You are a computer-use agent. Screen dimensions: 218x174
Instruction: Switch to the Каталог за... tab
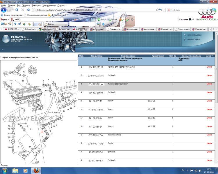click(63, 29)
